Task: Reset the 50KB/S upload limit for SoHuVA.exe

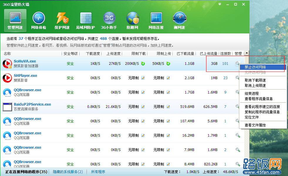Action: [x=168, y=63]
